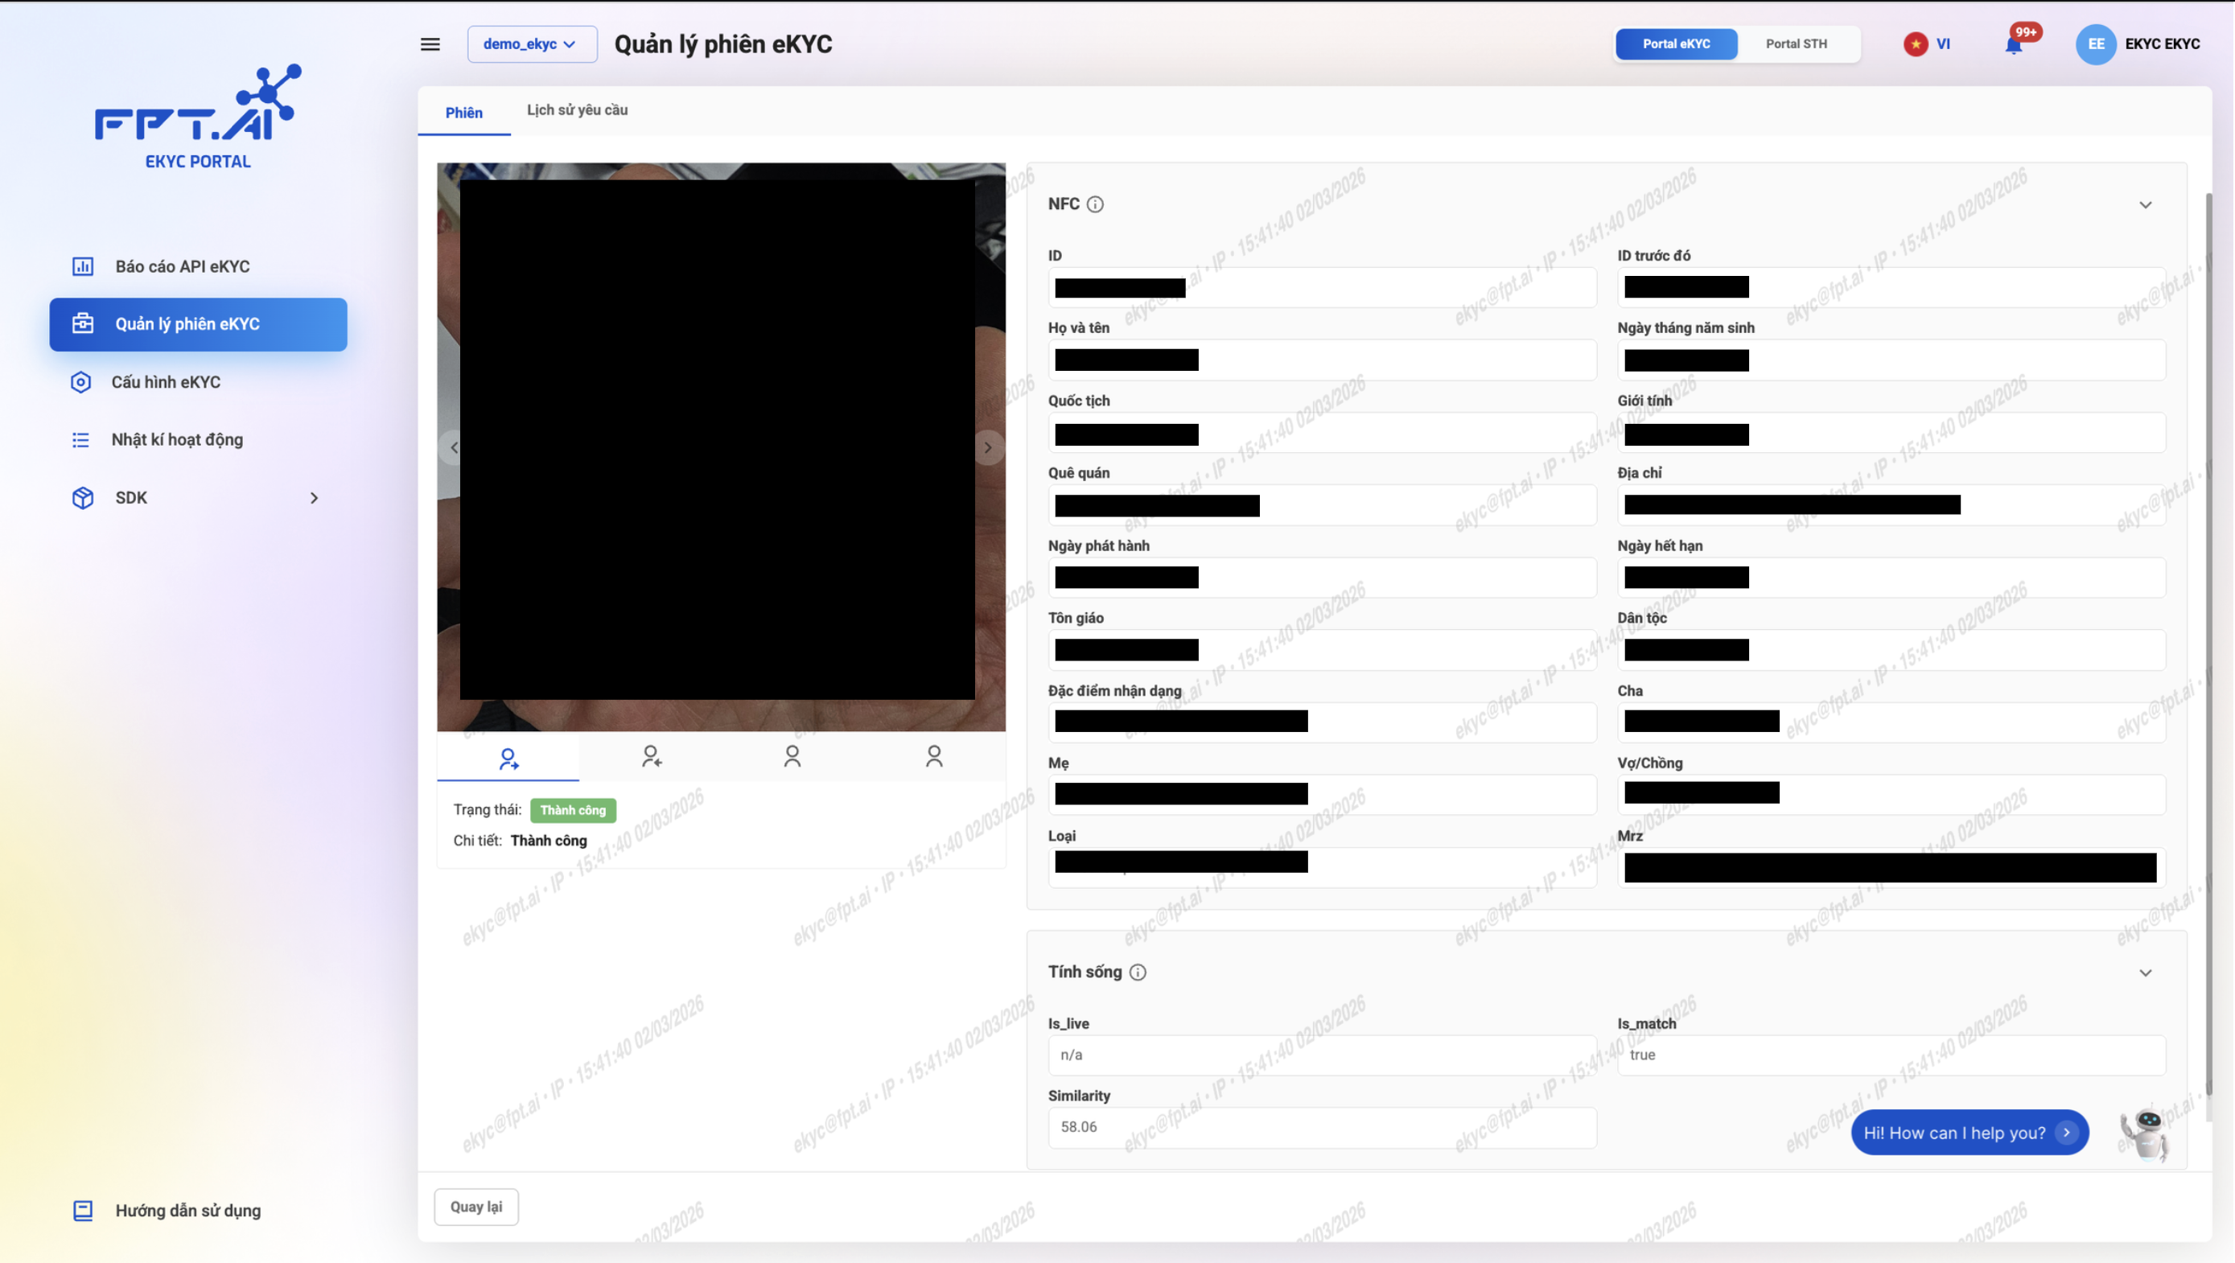The height and width of the screenshot is (1263, 2235).
Task: Click the Địa chỉ field
Action: pyautogui.click(x=1891, y=505)
